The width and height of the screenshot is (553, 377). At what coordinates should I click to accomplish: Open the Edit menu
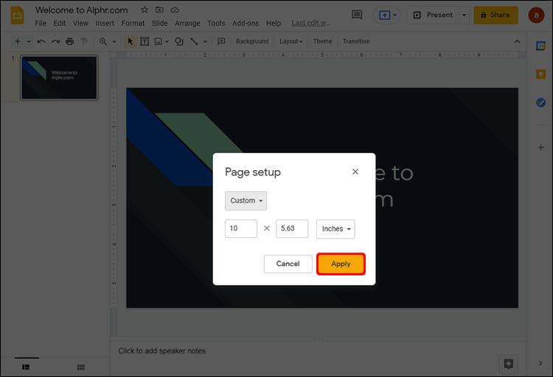(x=60, y=24)
